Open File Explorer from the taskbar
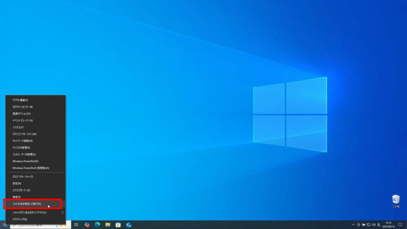407x229 pixels. pos(108,224)
